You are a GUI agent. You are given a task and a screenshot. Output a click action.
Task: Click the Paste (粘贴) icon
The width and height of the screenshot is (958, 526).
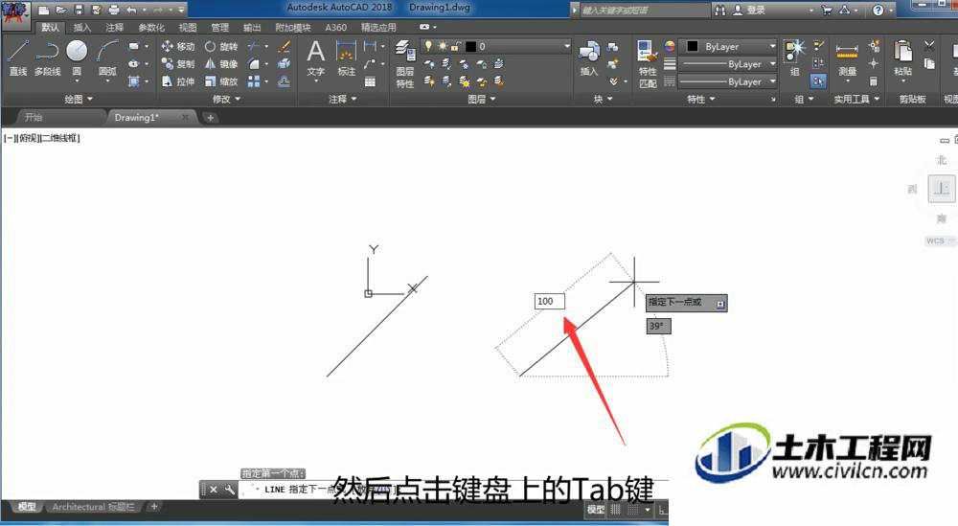pyautogui.click(x=902, y=58)
